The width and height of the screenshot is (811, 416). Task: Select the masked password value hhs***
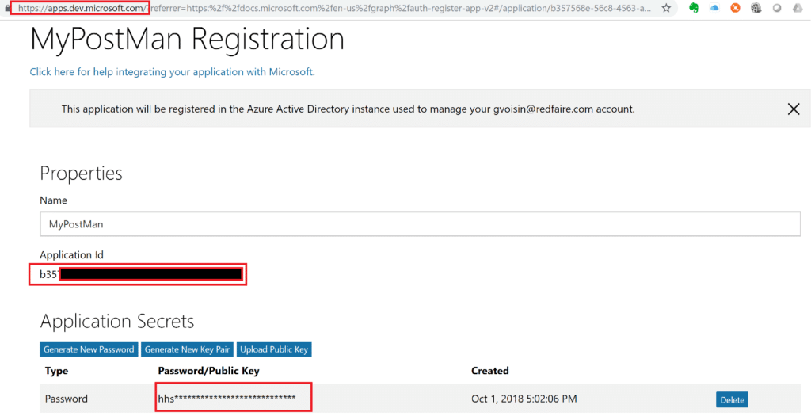(227, 399)
